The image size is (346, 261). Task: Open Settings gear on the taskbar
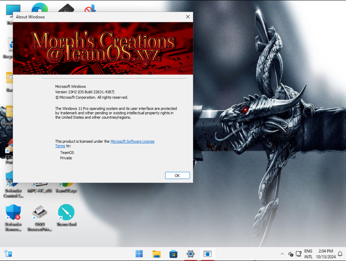coord(190,254)
